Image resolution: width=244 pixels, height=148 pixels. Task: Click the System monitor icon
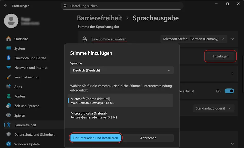point(9,48)
